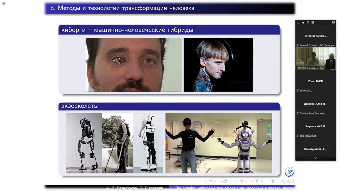Click the beamer navigation list icon
Screen dimensions: 340x191
tap(272, 181)
